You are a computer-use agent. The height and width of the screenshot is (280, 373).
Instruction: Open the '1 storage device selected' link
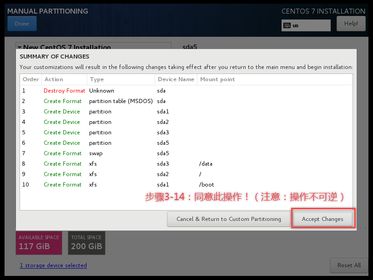click(x=53, y=265)
